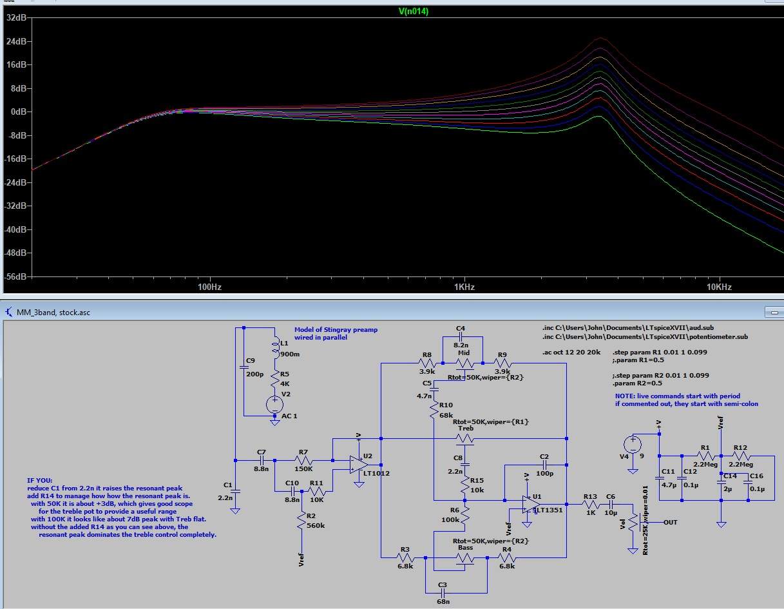Click resistor R11 symbol

click(316, 491)
